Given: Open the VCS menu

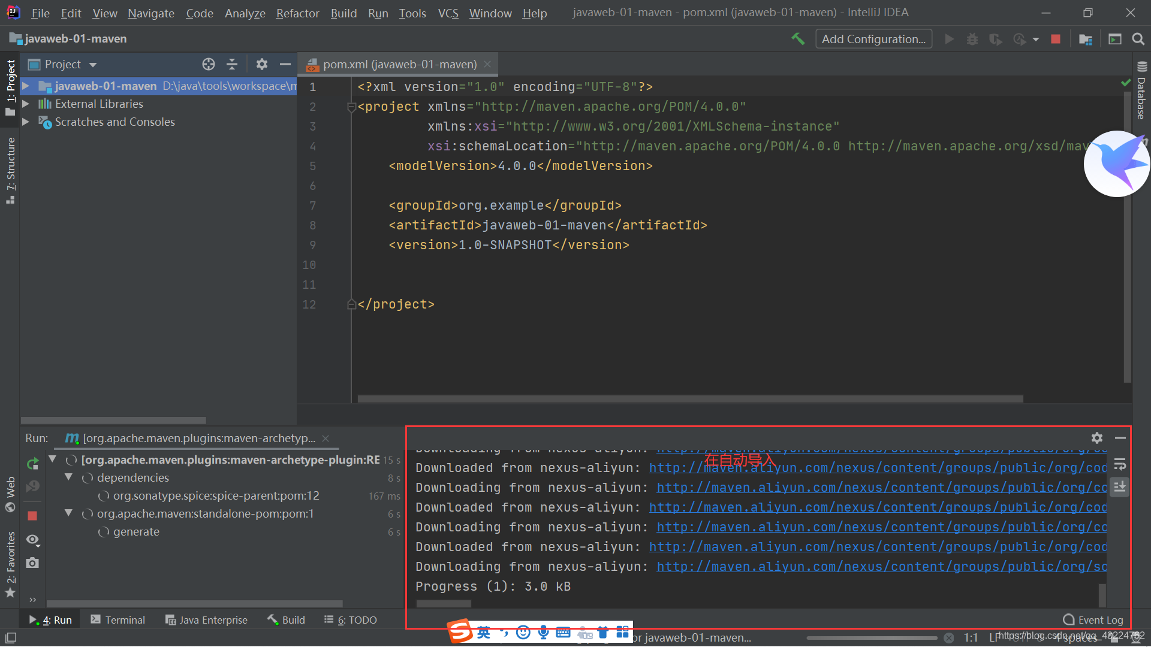Looking at the screenshot, I should tap(448, 13).
